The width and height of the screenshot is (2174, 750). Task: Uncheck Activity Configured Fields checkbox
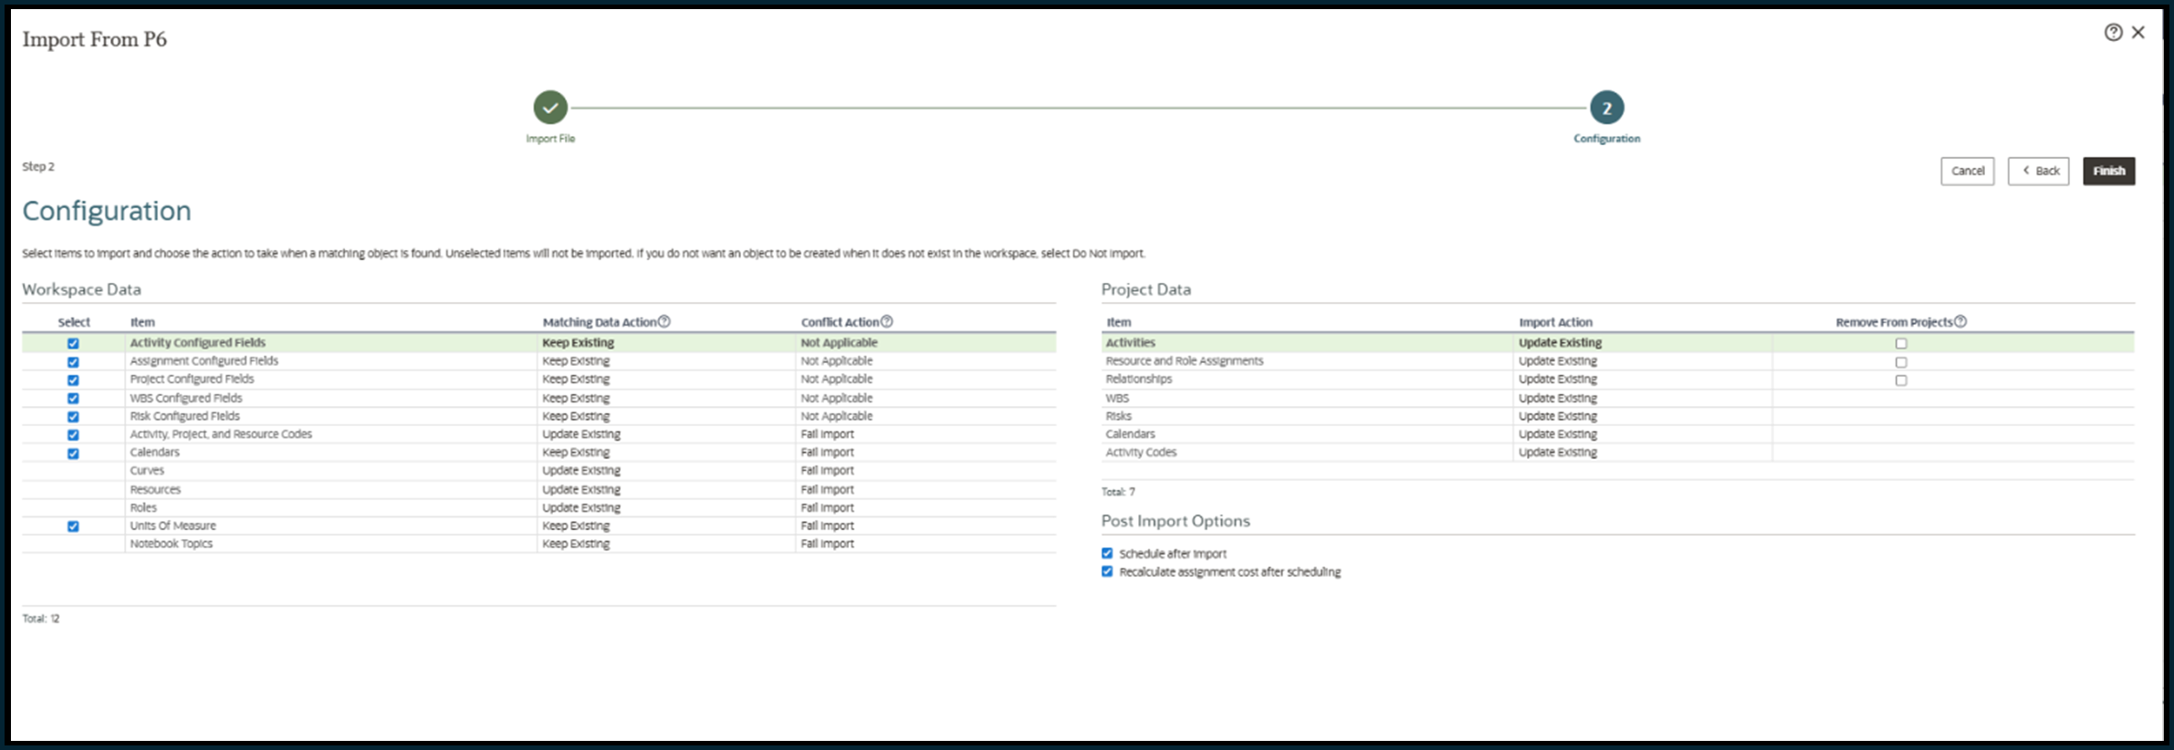coord(73,344)
